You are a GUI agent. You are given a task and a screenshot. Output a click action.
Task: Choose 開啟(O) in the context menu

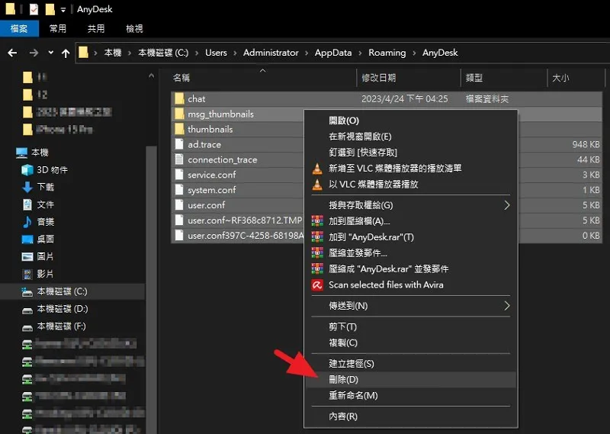[411, 121]
